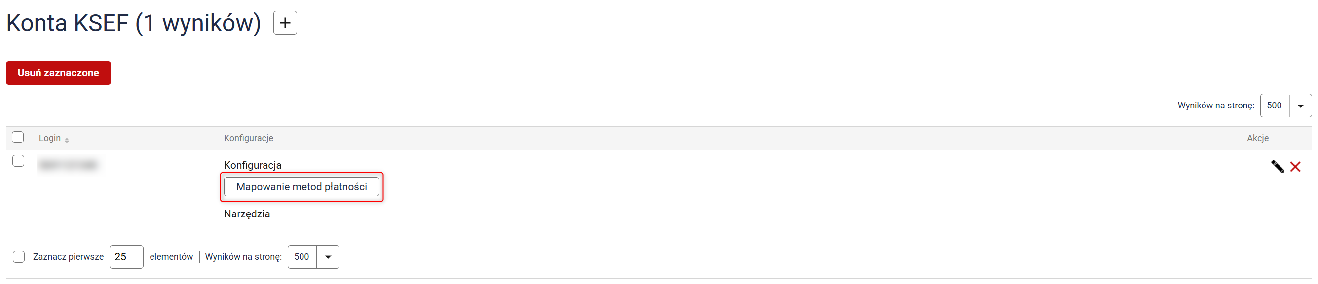Click the blurred login entry in row
This screenshot has height=284, width=1318.
pos(68,165)
